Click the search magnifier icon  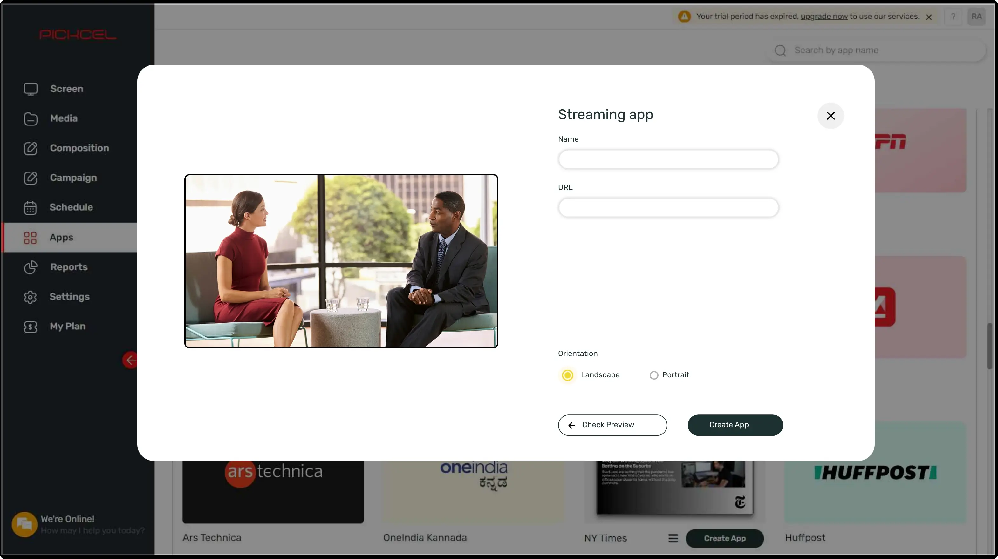coord(780,50)
